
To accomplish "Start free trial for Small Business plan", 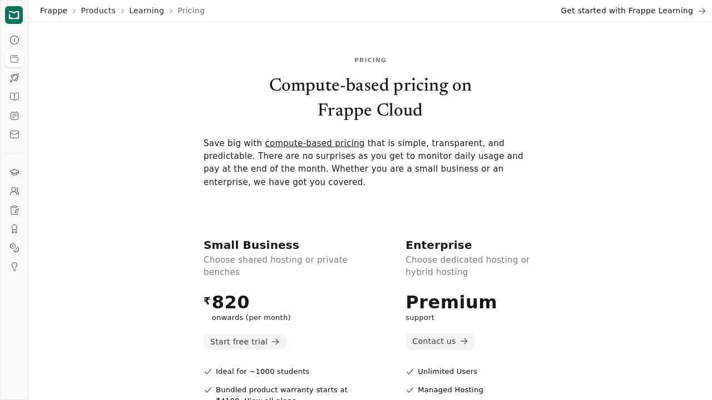I will click(x=245, y=342).
